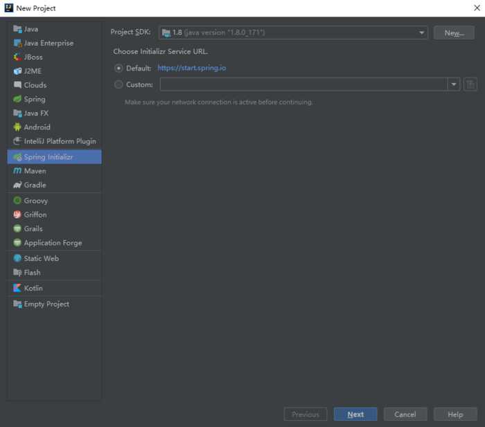
Task: Click the IntelliJ logo in title bar
Action: [8, 8]
